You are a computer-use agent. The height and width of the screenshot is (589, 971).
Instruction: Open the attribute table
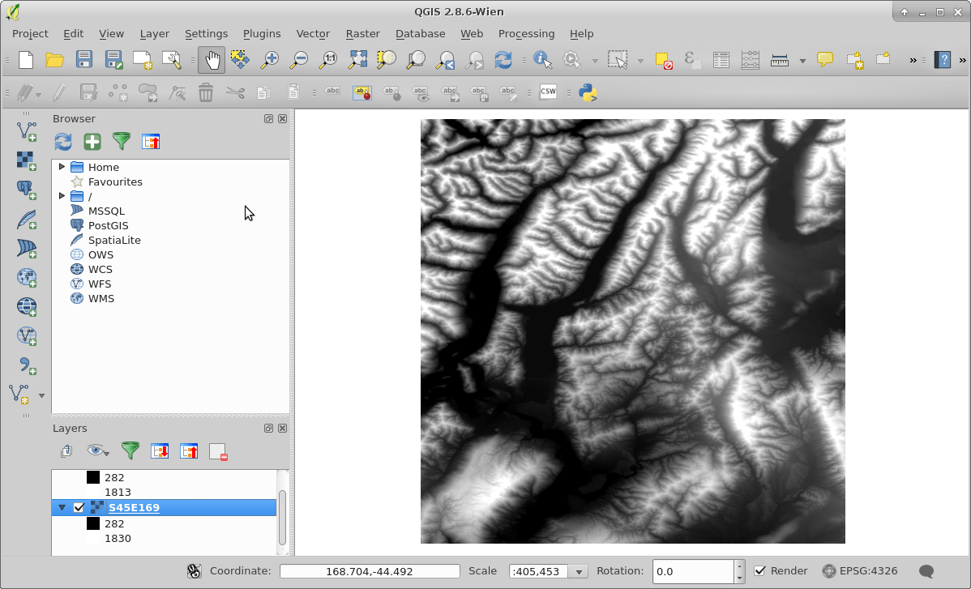pos(721,60)
